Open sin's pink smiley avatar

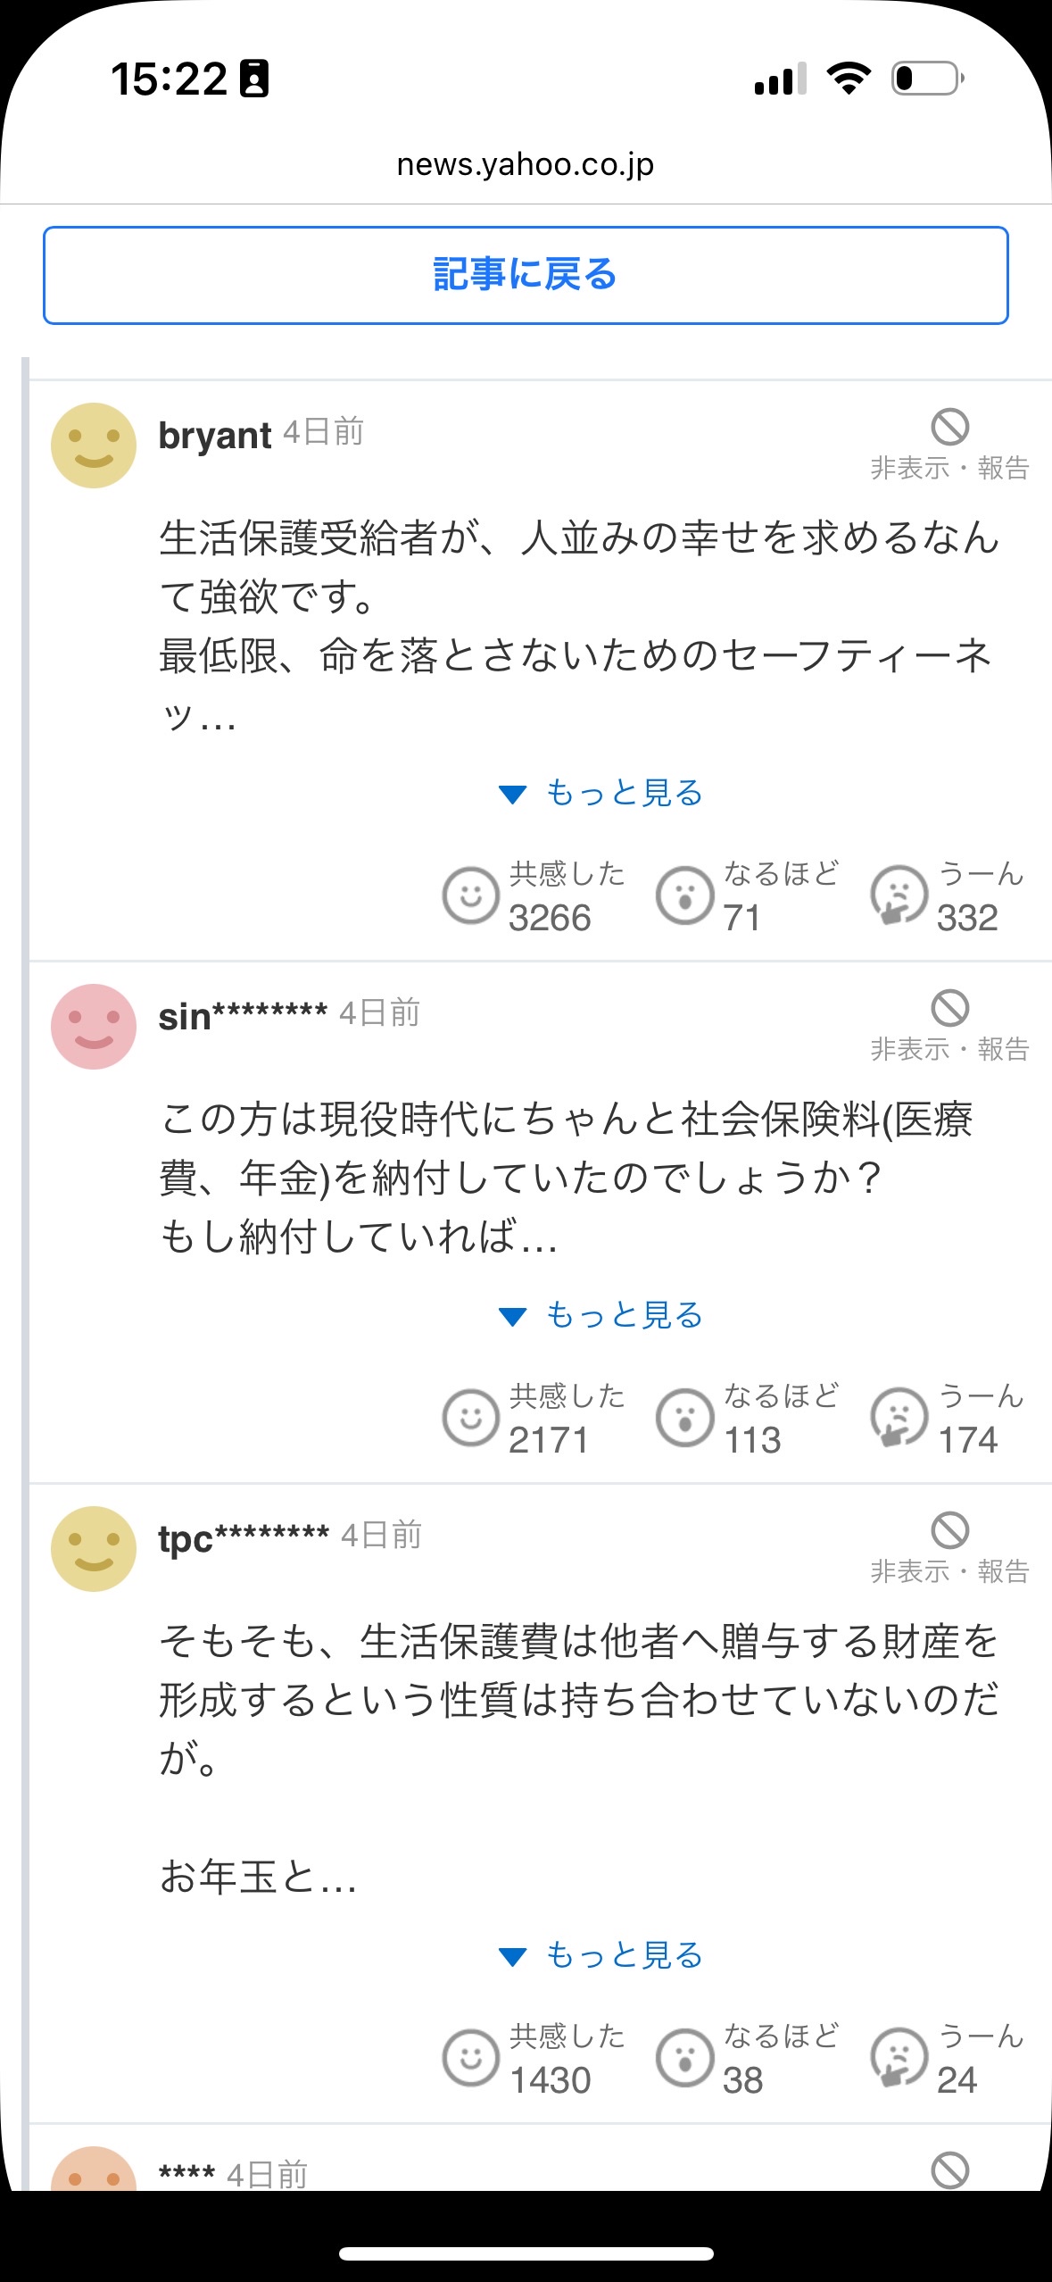(94, 1027)
